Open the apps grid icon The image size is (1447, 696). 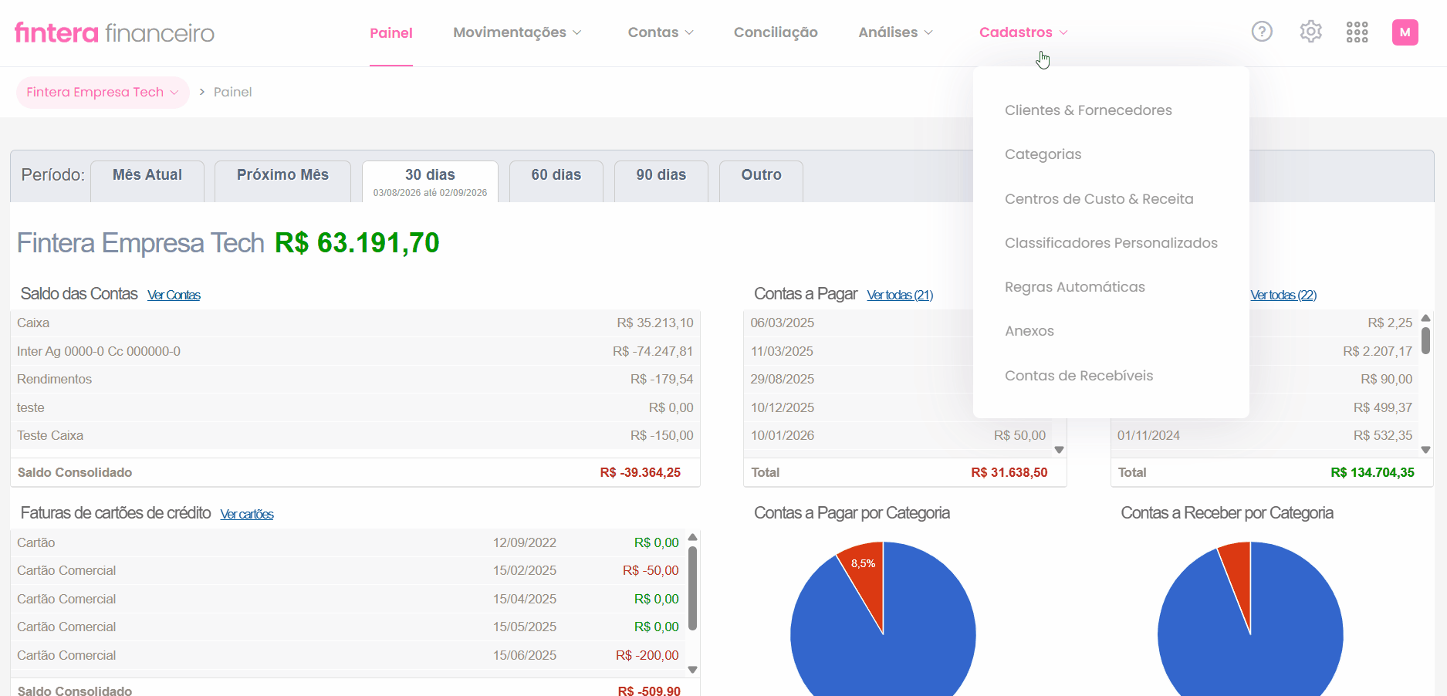click(x=1357, y=32)
